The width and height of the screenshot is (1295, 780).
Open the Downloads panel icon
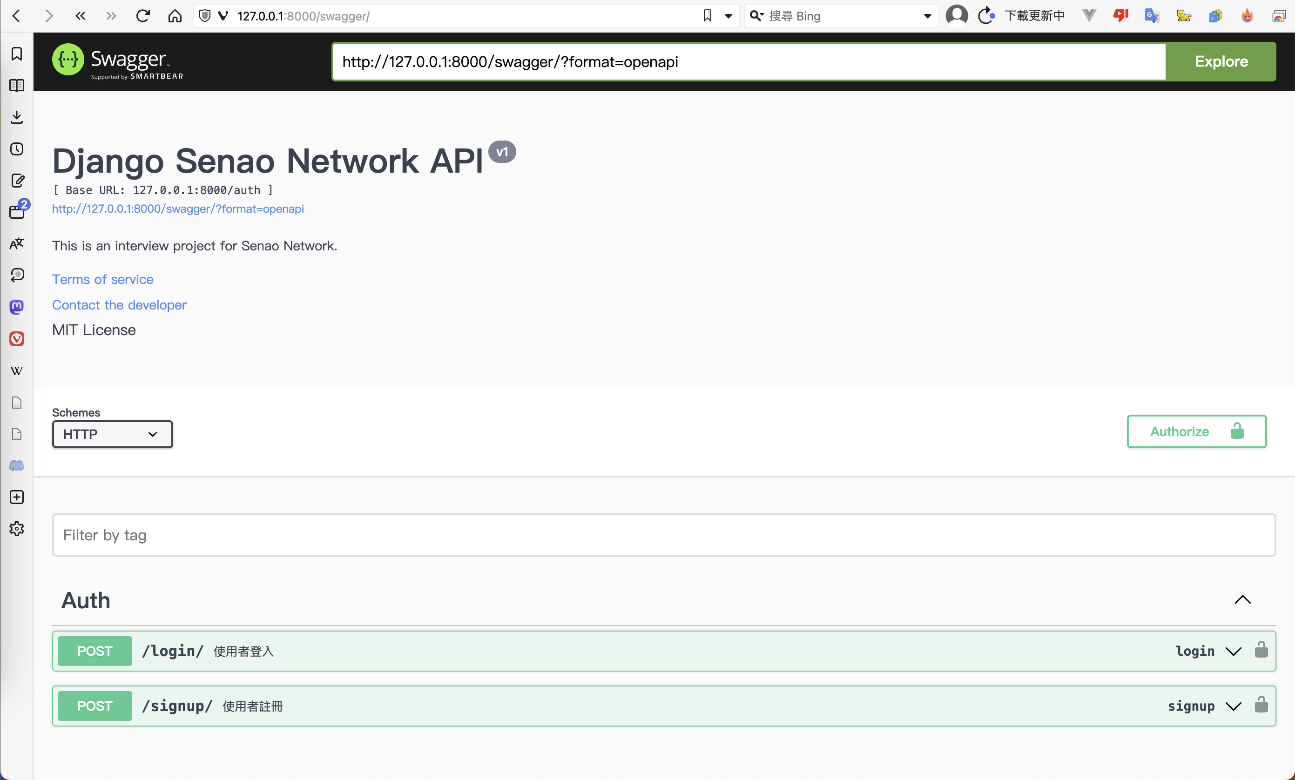[x=16, y=117]
